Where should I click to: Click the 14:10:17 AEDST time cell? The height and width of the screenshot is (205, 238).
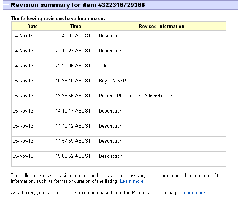point(73,111)
